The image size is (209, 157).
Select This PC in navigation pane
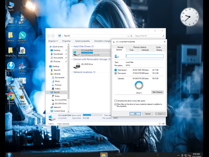click(x=56, y=93)
